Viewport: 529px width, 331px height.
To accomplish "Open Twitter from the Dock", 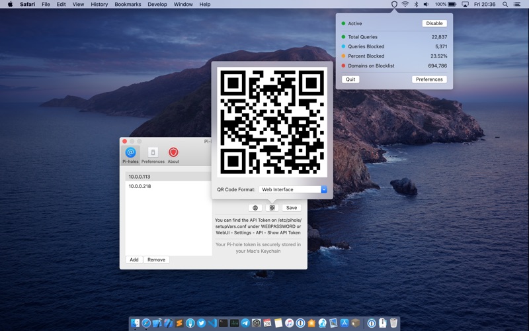I will click(x=202, y=323).
